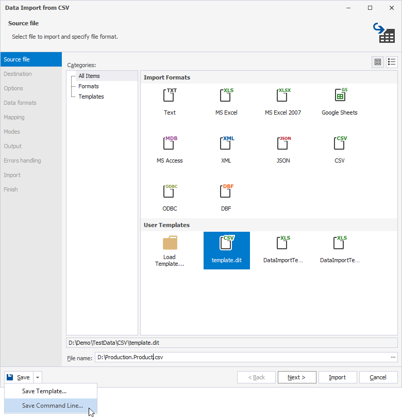The image size is (402, 417).
Task: Go to the Import wizard page
Action: pyautogui.click(x=31, y=175)
